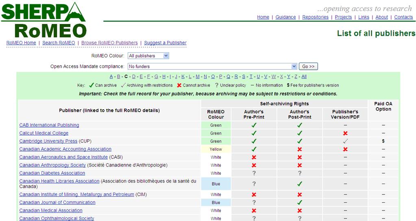Click the 'Cannot archive' red cross key icon
Image resolution: width=416 pixels, height=221 pixels.
click(179, 85)
